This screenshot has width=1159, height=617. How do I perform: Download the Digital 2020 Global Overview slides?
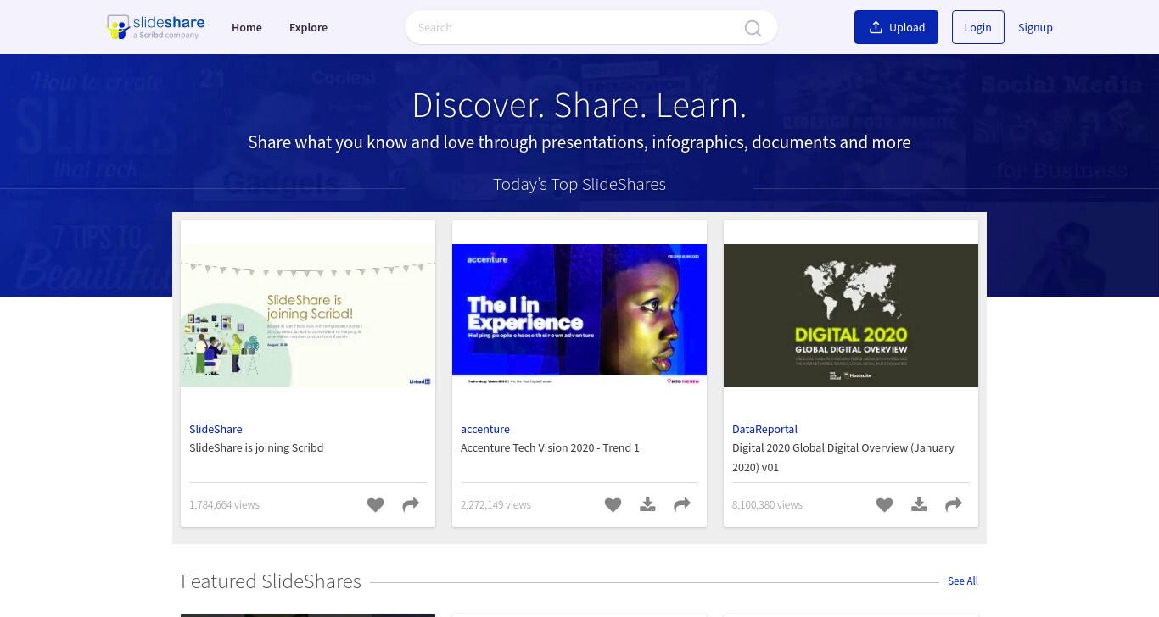pyautogui.click(x=919, y=505)
